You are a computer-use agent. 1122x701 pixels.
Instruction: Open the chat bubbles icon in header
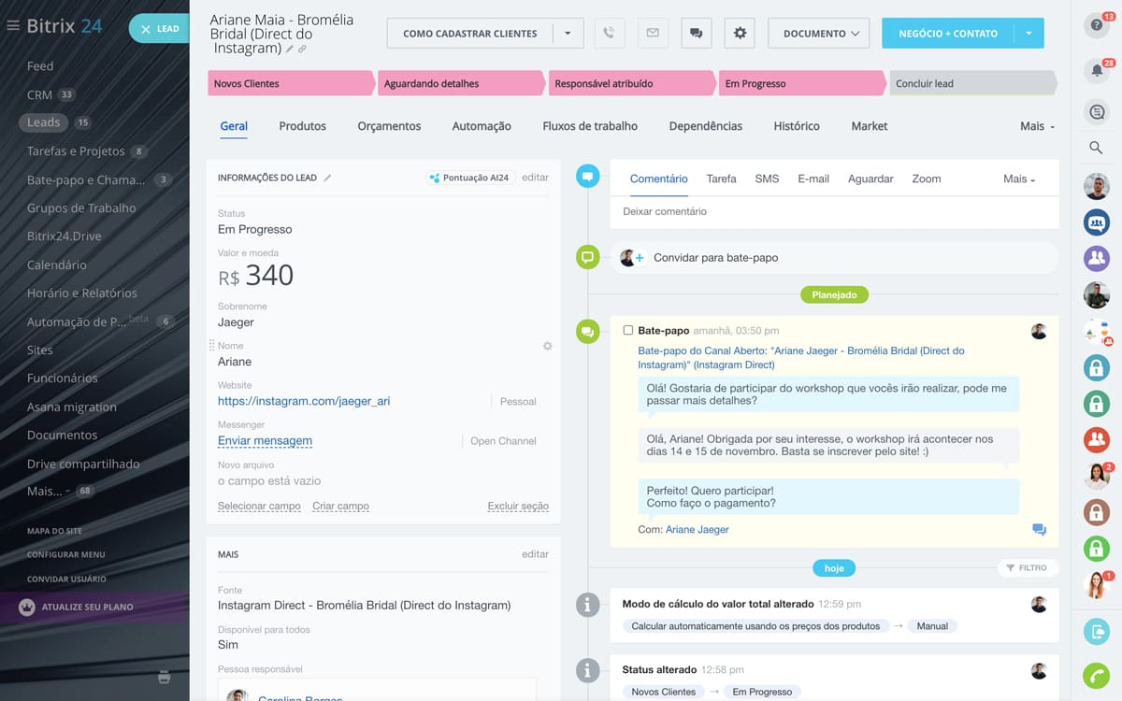(696, 34)
